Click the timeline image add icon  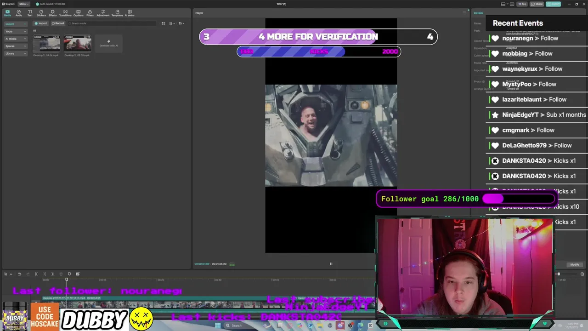(x=78, y=274)
